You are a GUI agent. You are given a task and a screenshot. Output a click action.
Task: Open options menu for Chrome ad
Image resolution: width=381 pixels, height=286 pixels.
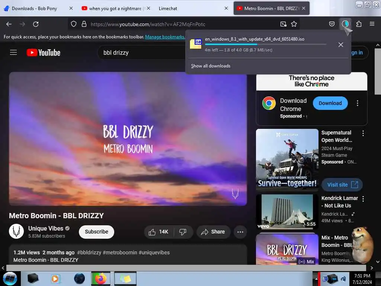click(x=358, y=104)
